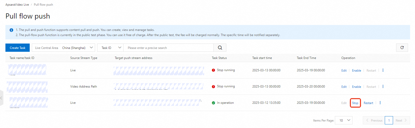Edit the Live task ending 2025-03-19 that stopped
The width and height of the screenshot is (415, 128).
344,71
